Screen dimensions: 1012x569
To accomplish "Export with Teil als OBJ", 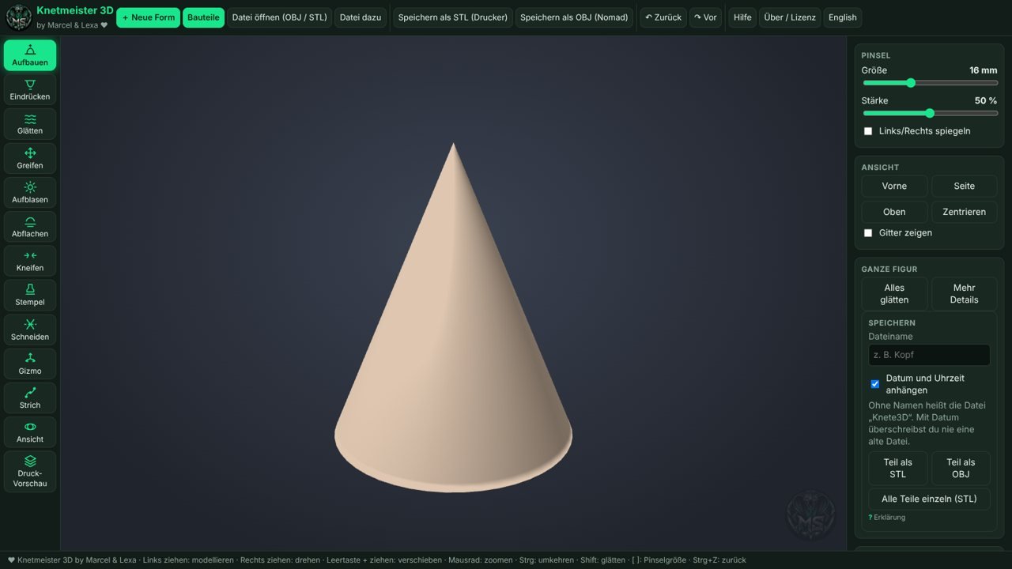I will tap(961, 469).
